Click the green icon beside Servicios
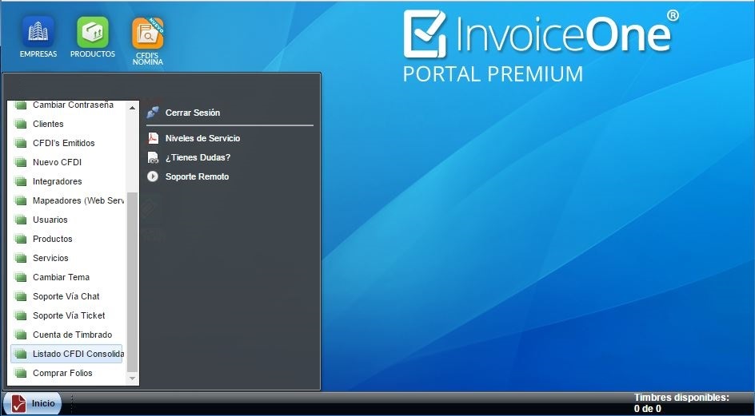 point(20,258)
